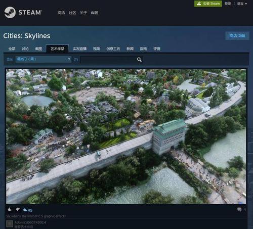Click the Cities: Skylines title
Screen dimensions: 253x229
pos(27,36)
